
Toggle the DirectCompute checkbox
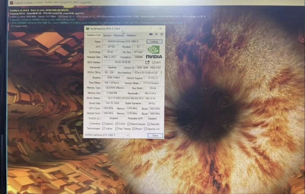coord(129,124)
